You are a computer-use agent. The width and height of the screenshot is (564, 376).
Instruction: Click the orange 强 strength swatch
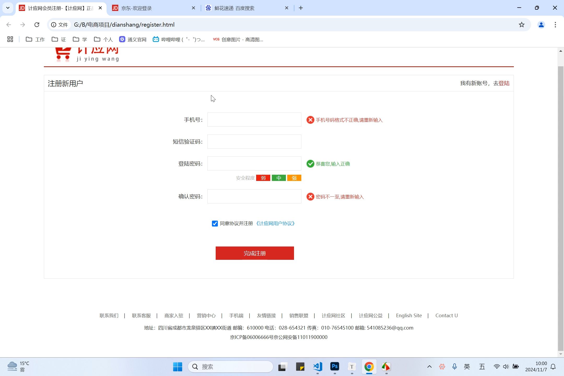click(294, 178)
